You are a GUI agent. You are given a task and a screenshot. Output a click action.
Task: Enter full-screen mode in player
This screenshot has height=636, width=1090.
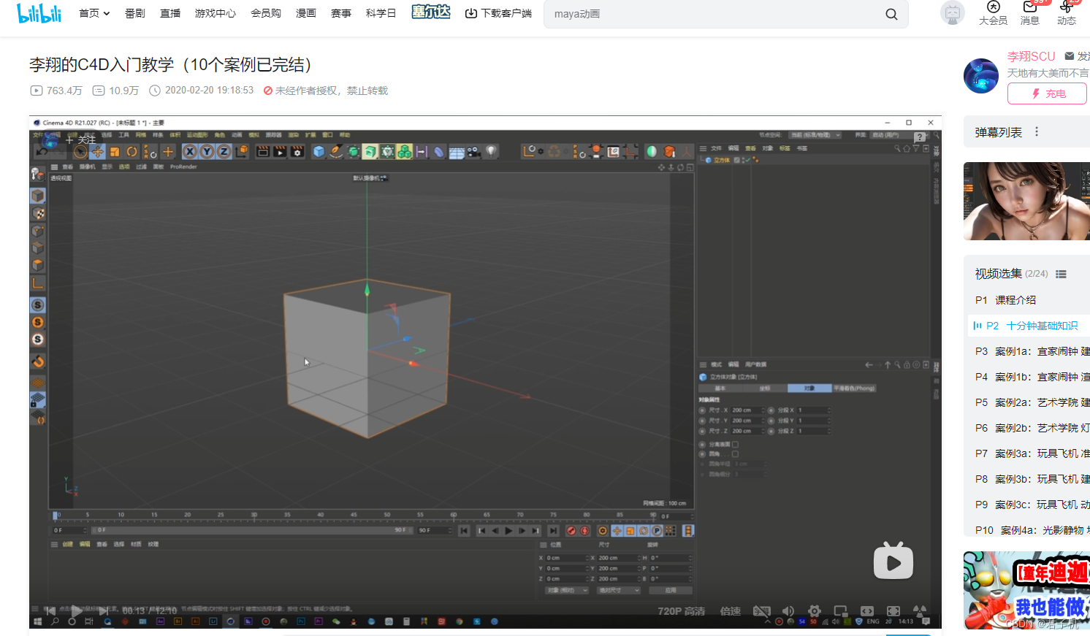[x=893, y=611]
